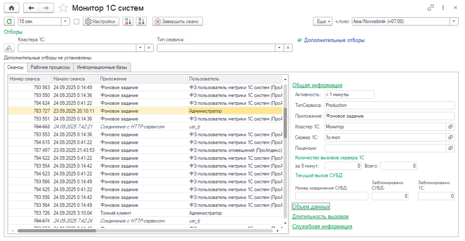
Task: Sort sessions in ascending order
Action: coord(128,21)
